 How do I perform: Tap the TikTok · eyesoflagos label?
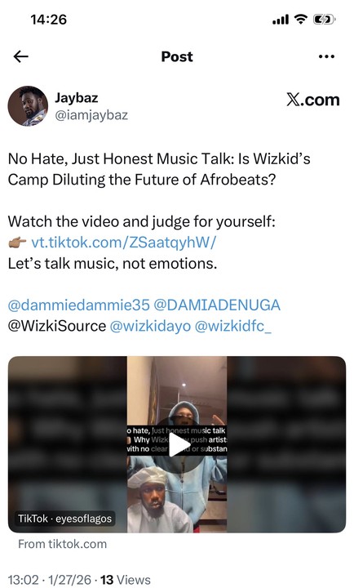(64, 519)
